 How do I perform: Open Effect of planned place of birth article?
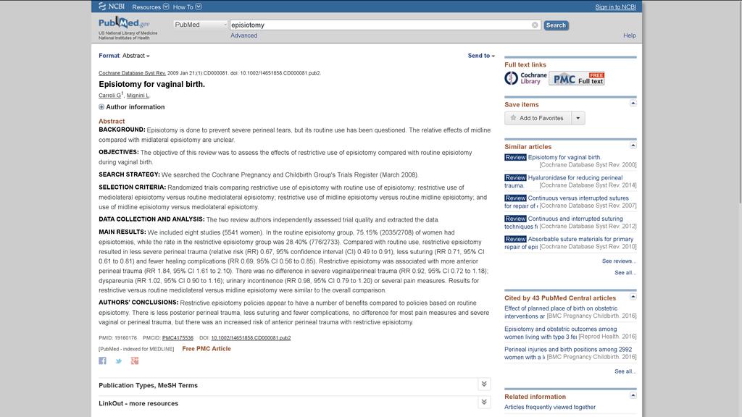click(561, 308)
